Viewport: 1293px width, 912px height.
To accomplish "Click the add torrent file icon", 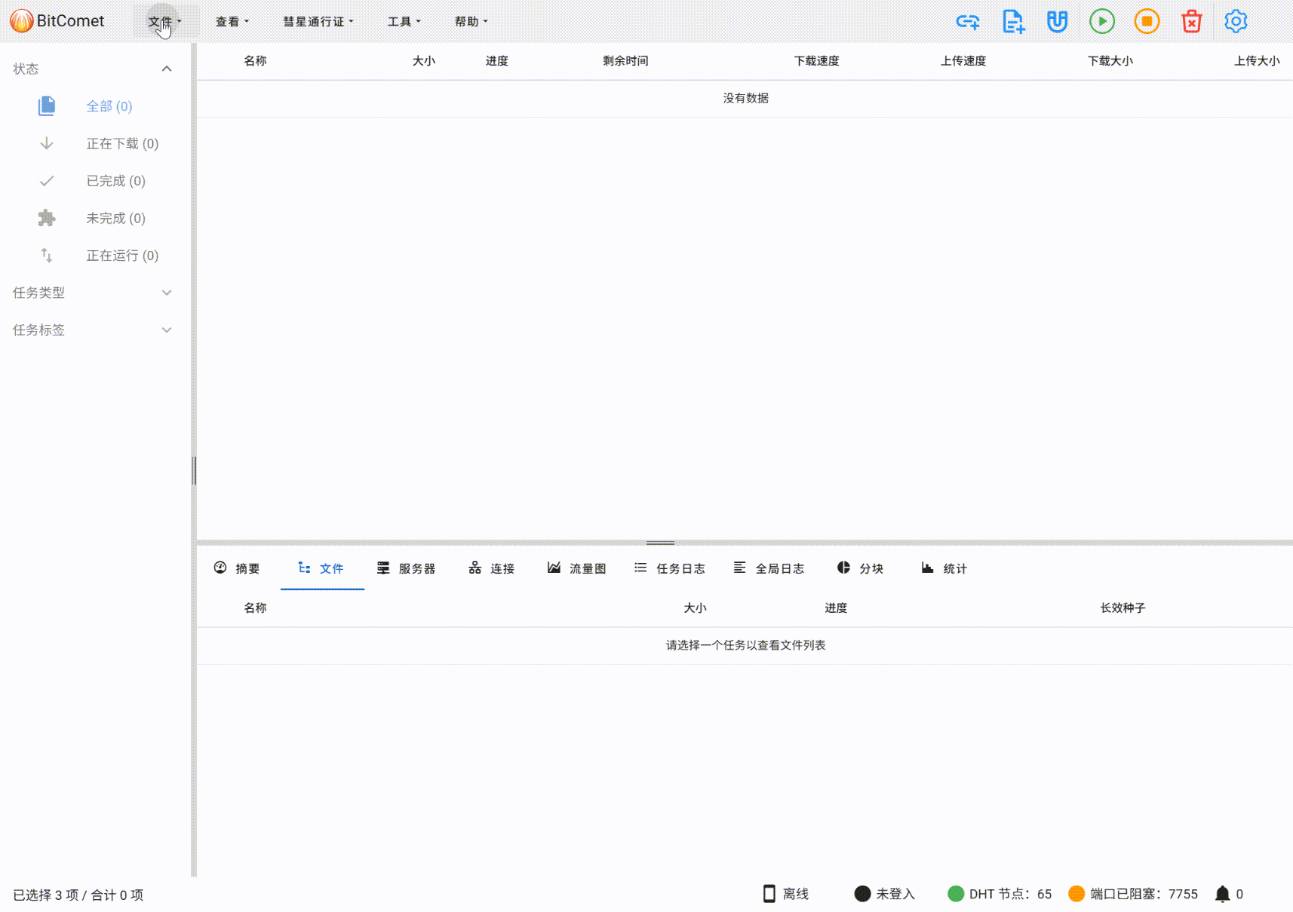I will coord(1013,22).
